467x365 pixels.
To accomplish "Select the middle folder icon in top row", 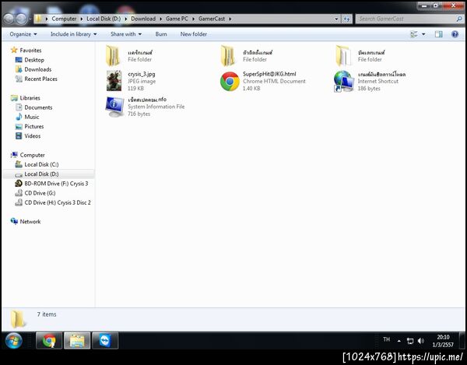I will (228, 56).
